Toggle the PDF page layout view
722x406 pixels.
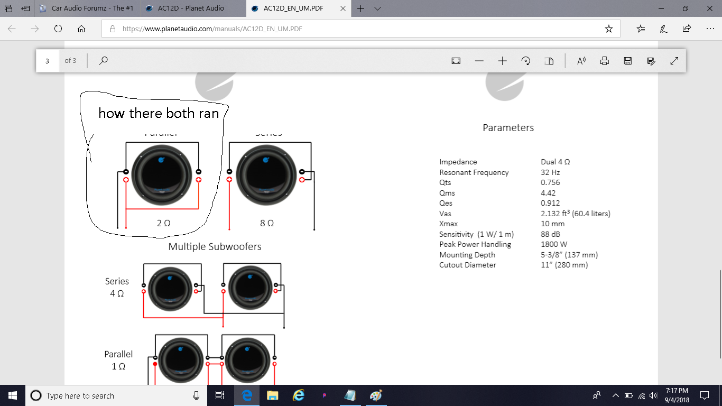tap(549, 61)
